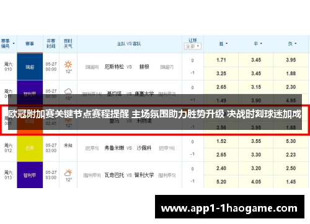Select draw odds 3.15 for match 011
Viewport: 310px width, 224px height.
256,87
